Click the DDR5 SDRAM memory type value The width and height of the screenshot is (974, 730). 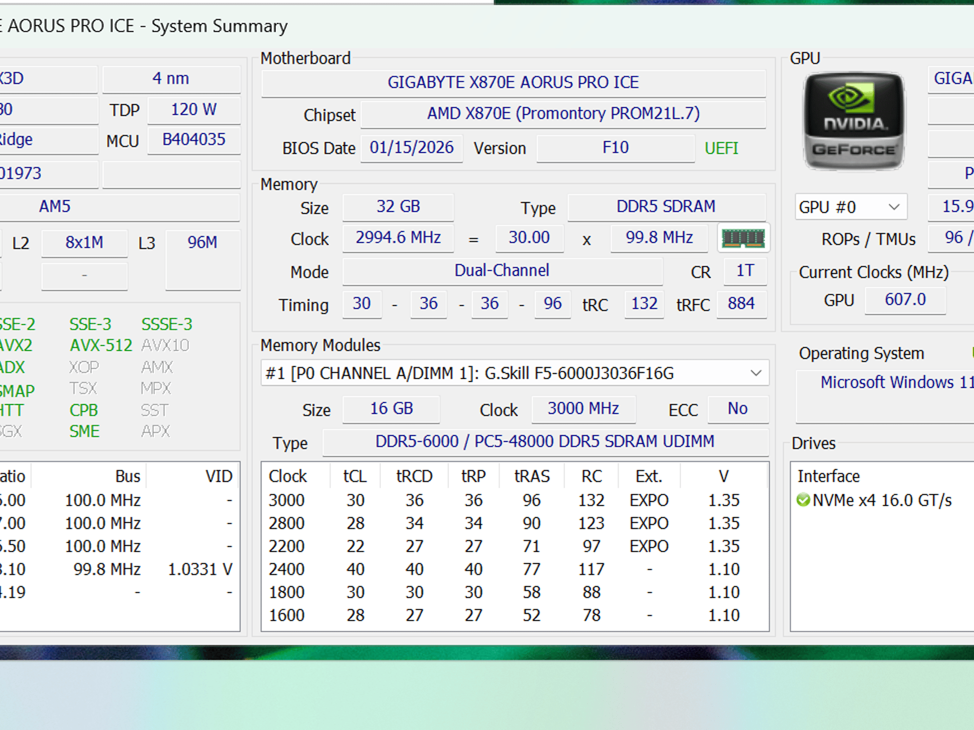[x=666, y=207]
